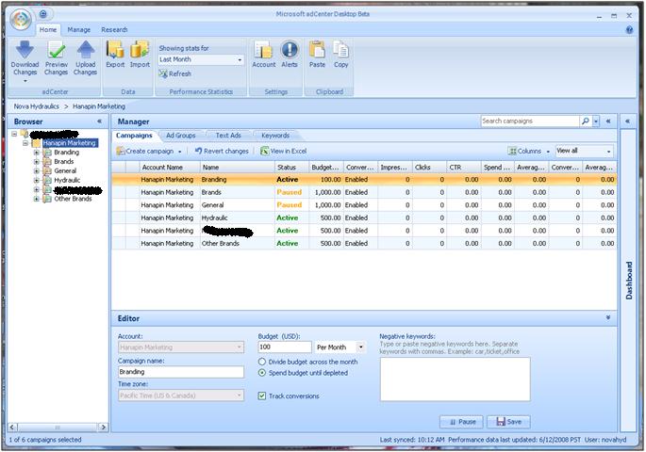Select the Hydraulic campaign row
Screen dimensions: 646x452
coord(364,218)
